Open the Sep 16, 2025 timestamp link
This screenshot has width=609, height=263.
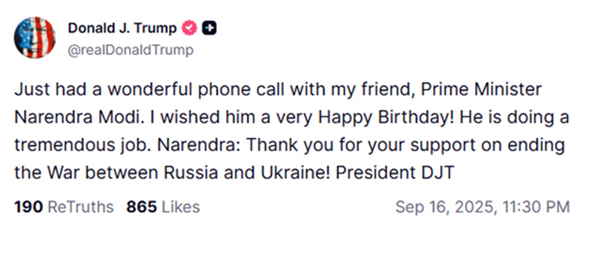(x=482, y=207)
